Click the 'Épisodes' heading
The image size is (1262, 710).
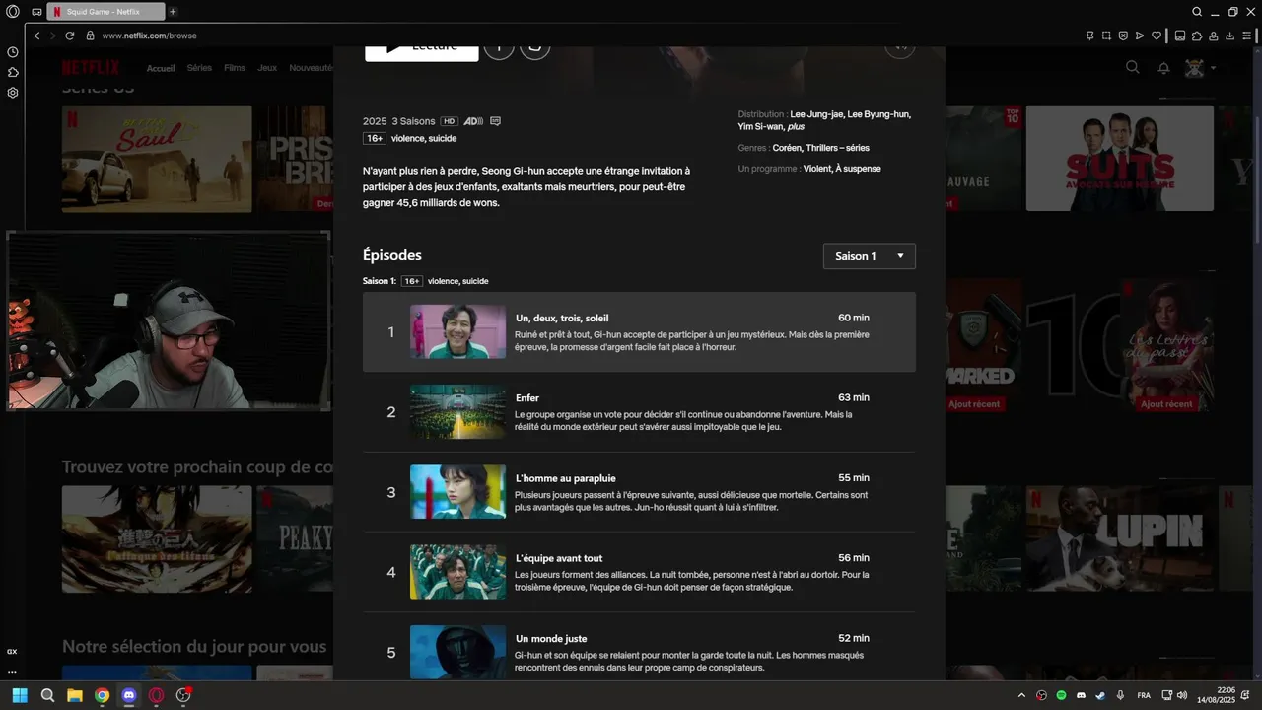[x=392, y=255]
